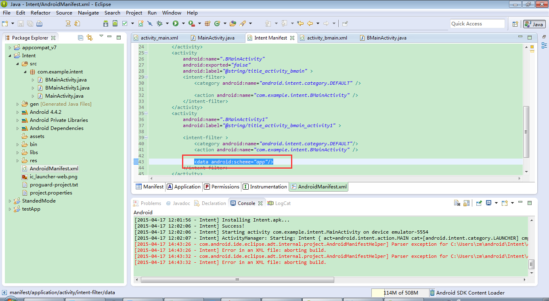Open the Open Console dropdown arrow

(512, 203)
